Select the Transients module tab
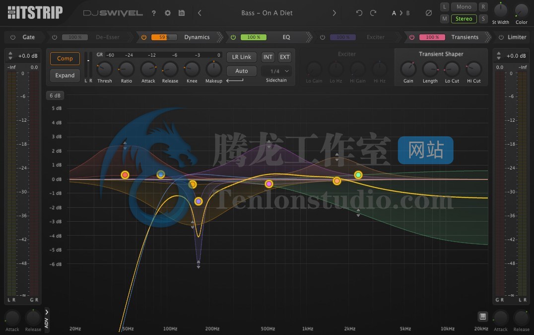 pos(465,37)
